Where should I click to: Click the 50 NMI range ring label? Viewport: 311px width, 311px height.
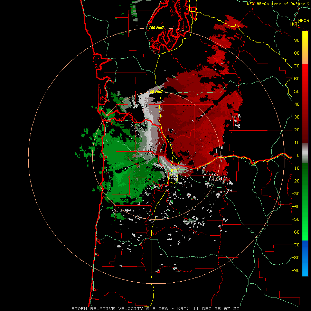pyautogui.click(x=156, y=92)
